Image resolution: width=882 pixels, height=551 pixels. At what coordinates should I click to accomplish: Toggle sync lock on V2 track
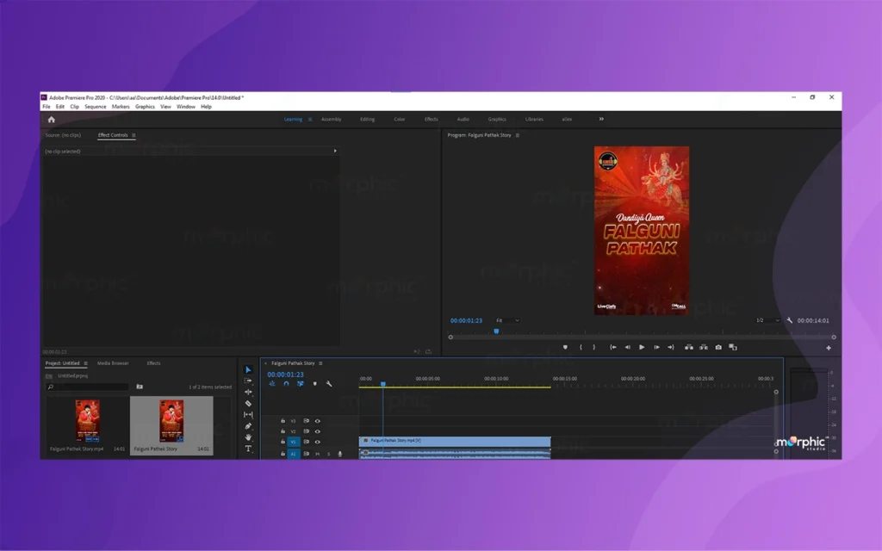pyautogui.click(x=306, y=432)
